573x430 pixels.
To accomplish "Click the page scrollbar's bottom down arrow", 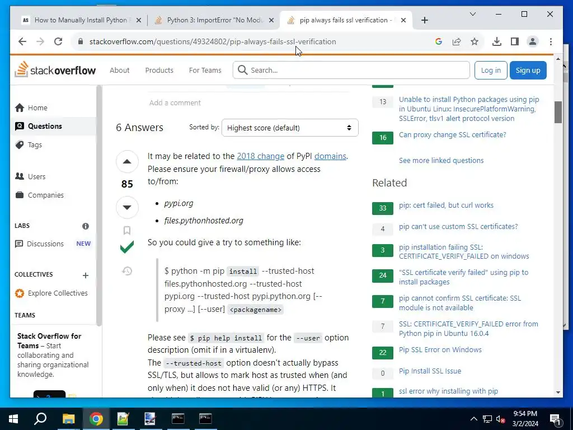I will 558,392.
